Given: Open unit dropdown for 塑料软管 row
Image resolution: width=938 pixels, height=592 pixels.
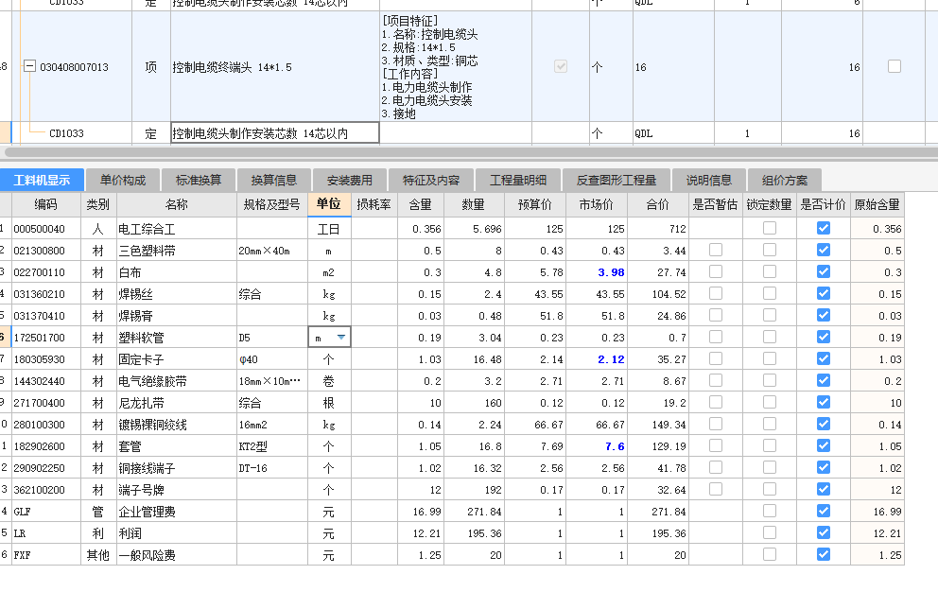Looking at the screenshot, I should coord(341,338).
